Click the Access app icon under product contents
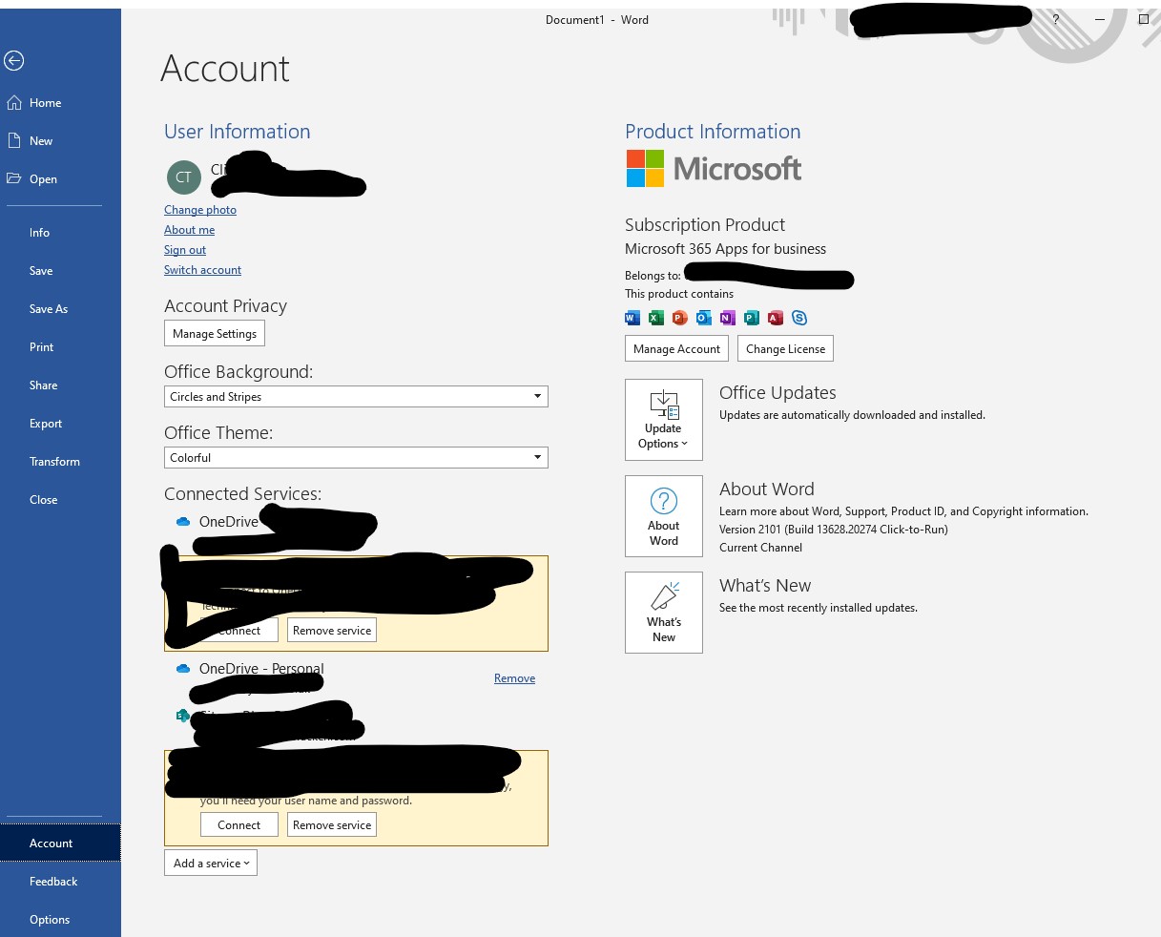The width and height of the screenshot is (1161, 937). point(776,318)
